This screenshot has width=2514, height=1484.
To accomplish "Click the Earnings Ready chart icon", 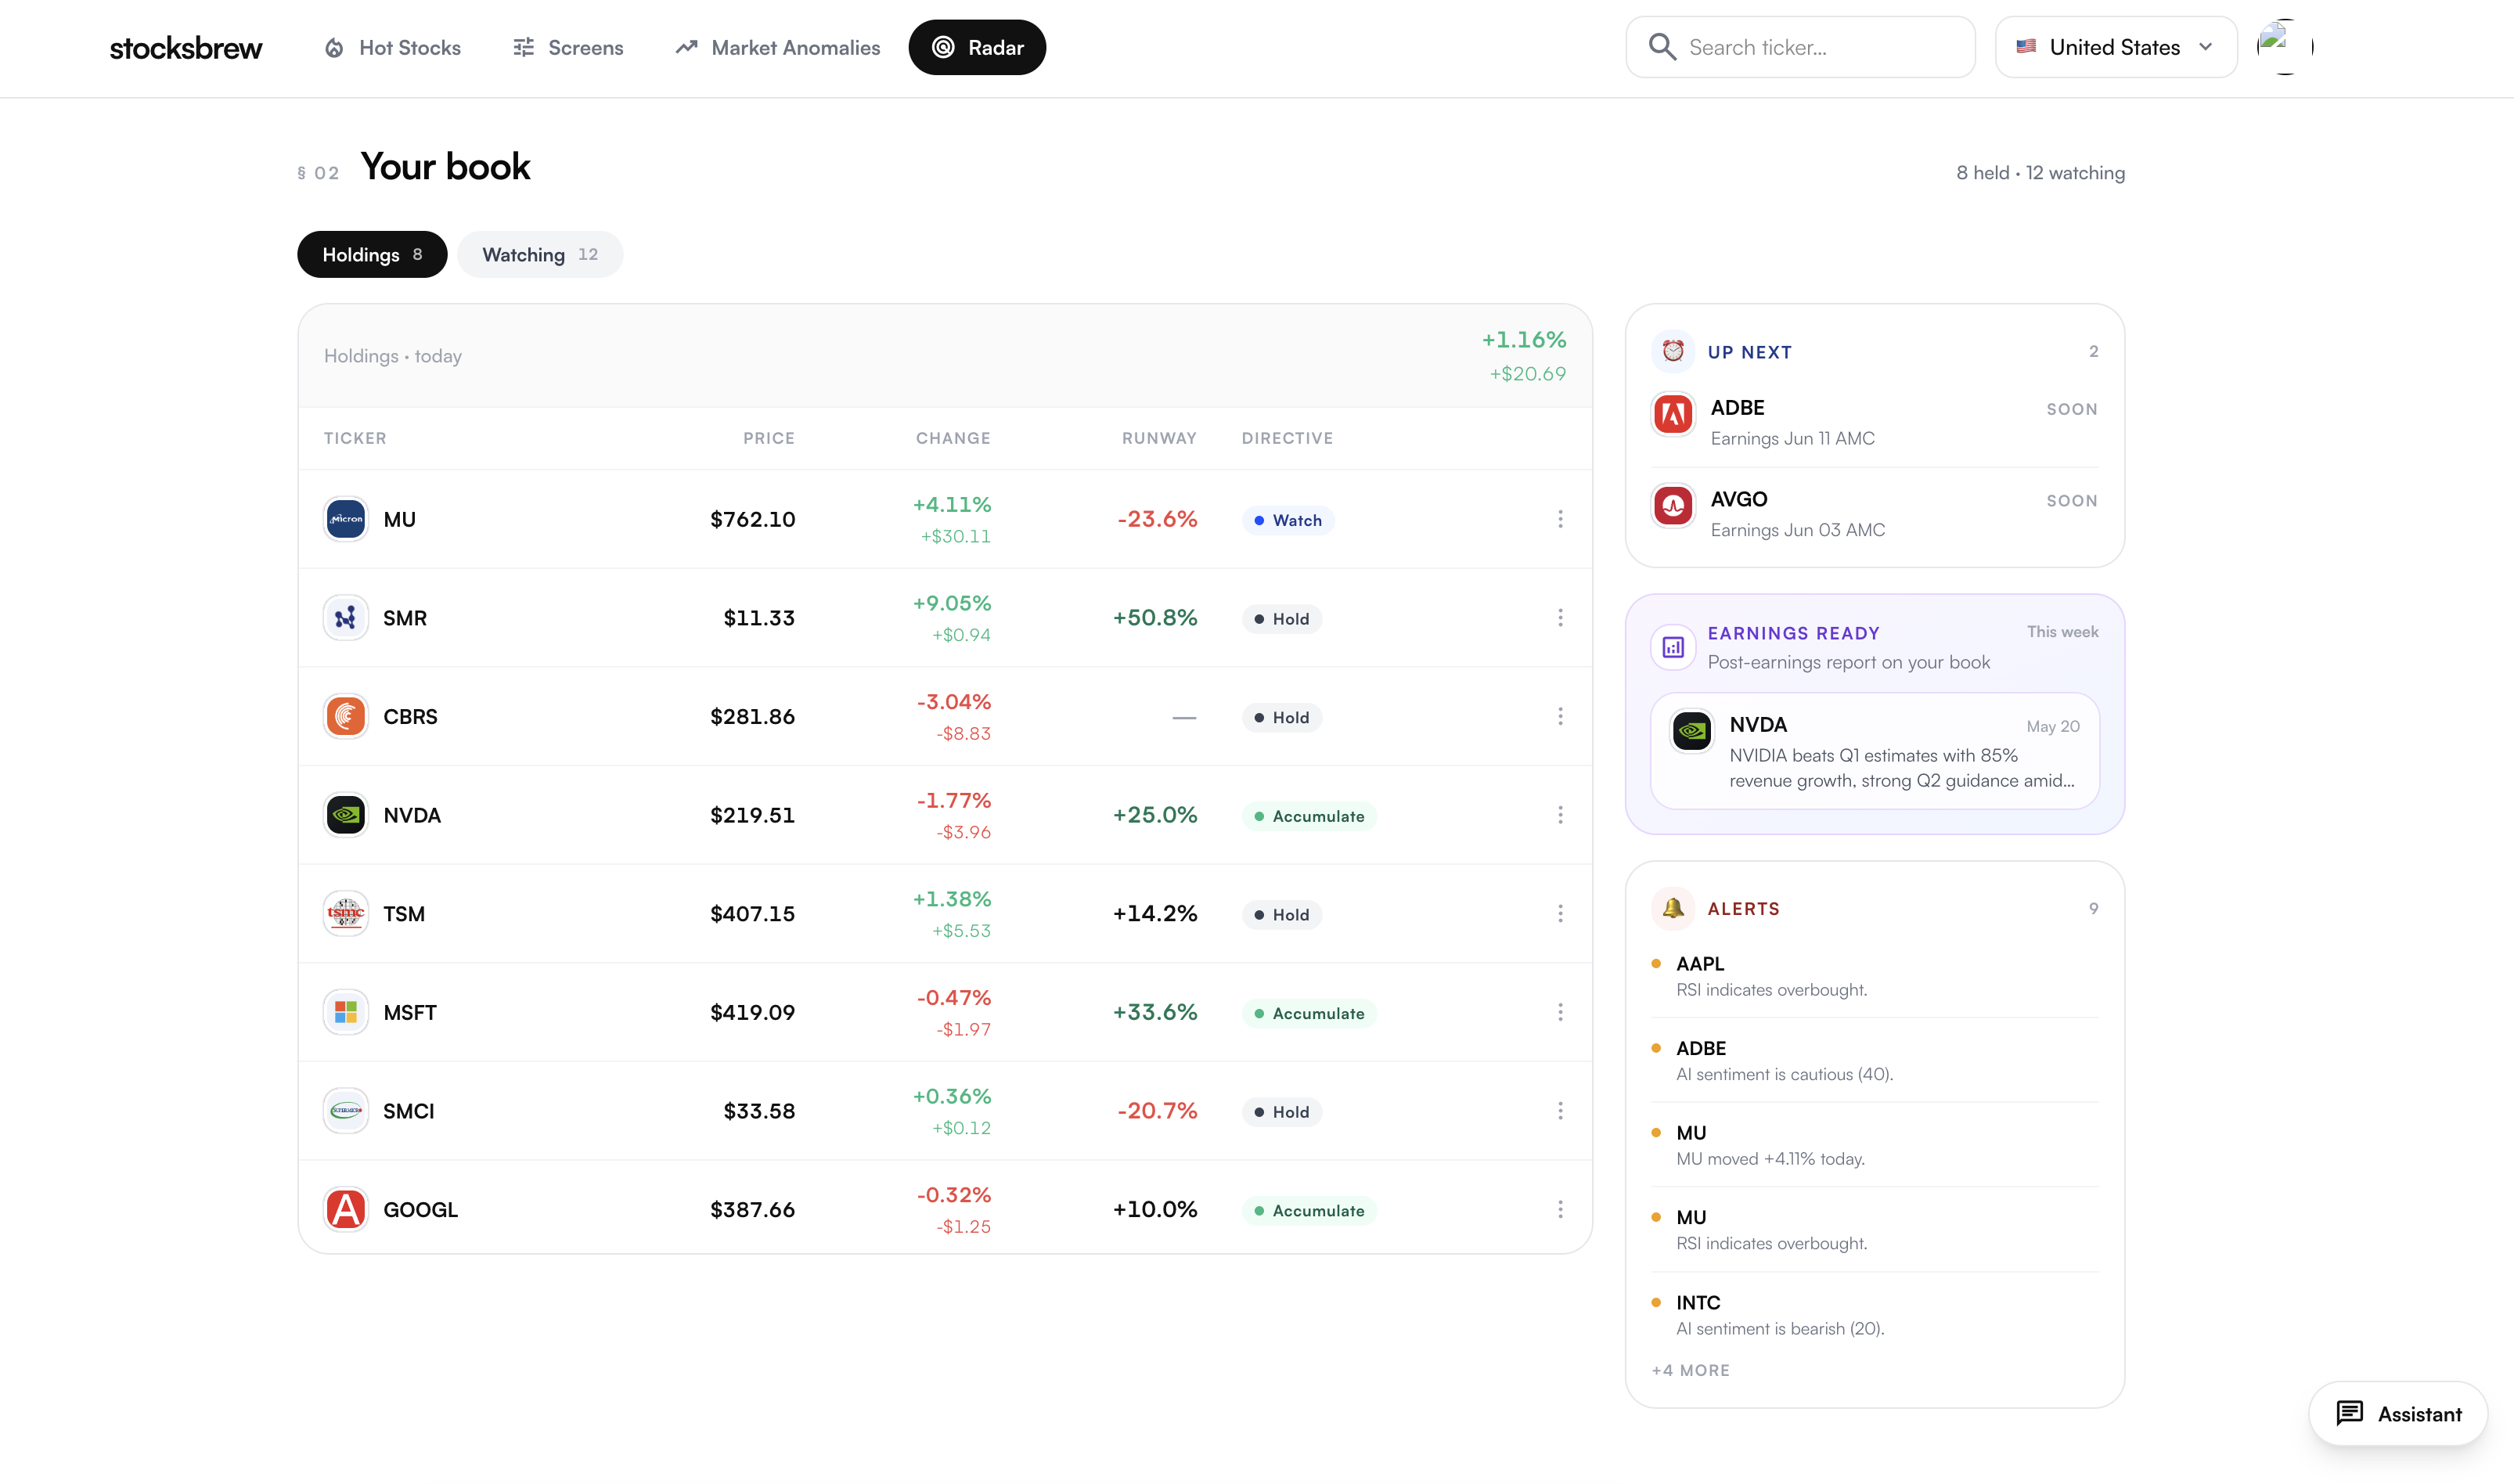I will (x=1673, y=647).
